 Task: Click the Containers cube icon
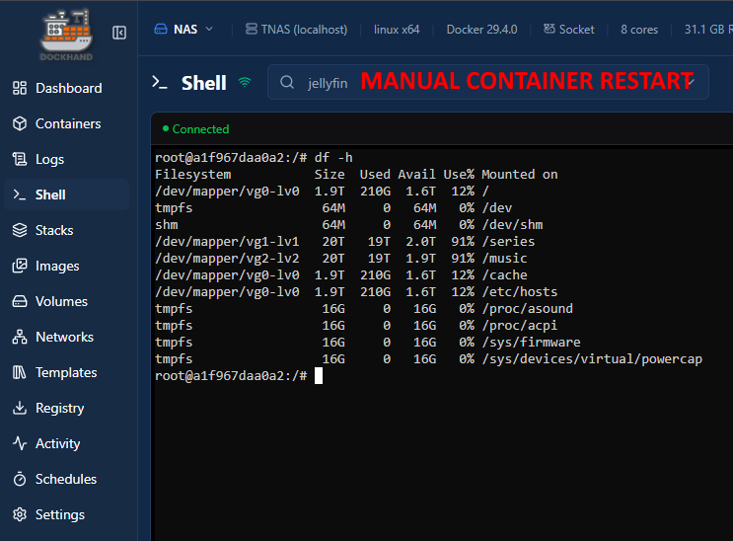20,123
